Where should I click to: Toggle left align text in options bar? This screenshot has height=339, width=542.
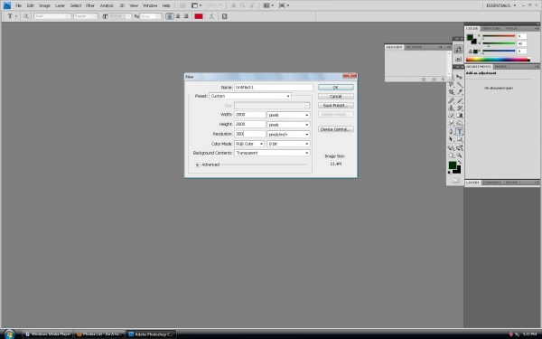[x=170, y=16]
